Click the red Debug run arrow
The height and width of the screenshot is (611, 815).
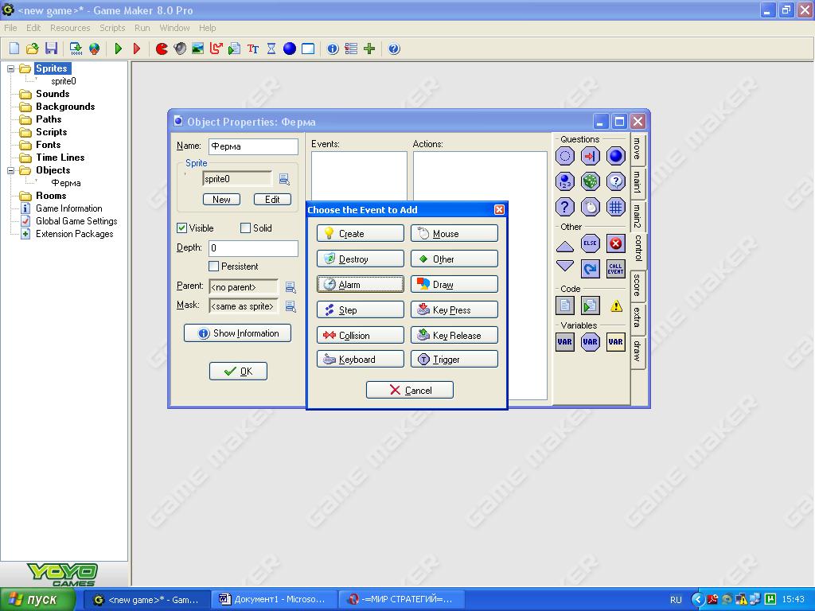point(137,49)
